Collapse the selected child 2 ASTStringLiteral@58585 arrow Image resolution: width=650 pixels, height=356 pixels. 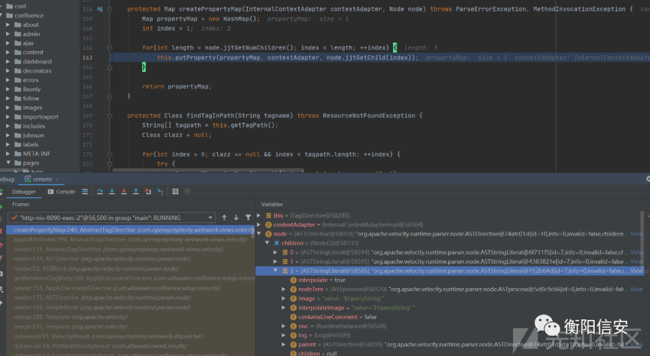point(275,271)
